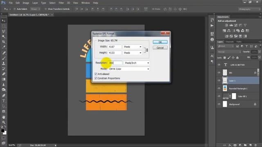This screenshot has height=147, width=262.
Task: Open the layer Opacity dropdown arrow
Action: click(x=259, y=52)
